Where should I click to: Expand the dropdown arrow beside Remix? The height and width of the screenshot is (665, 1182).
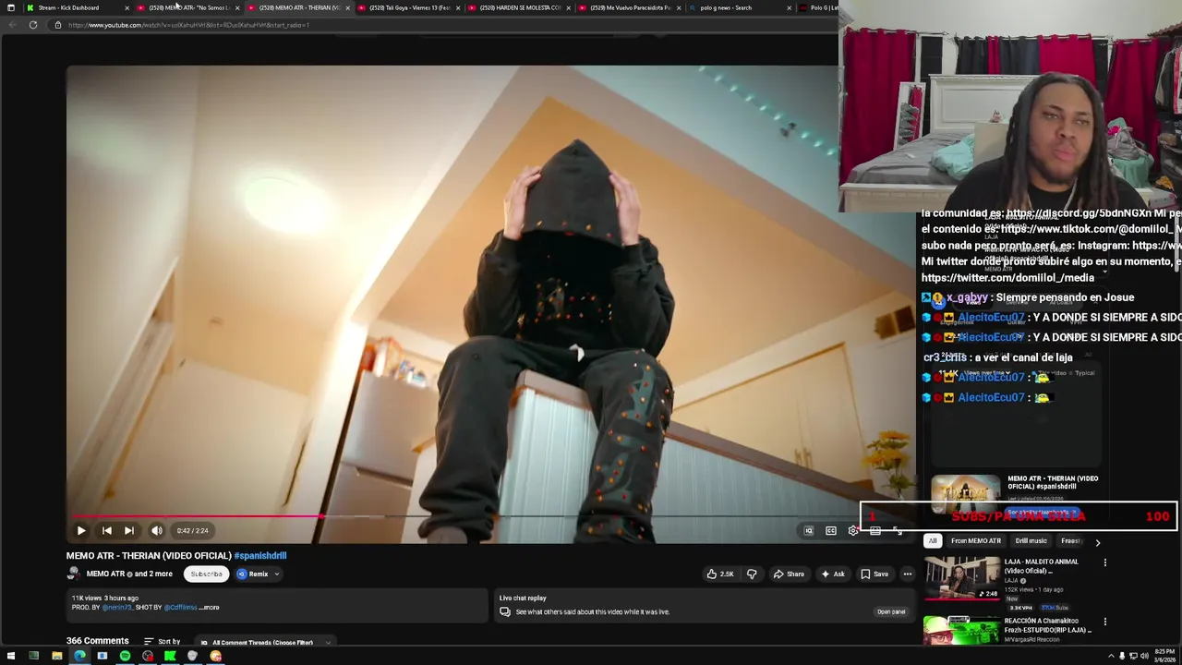[276, 574]
